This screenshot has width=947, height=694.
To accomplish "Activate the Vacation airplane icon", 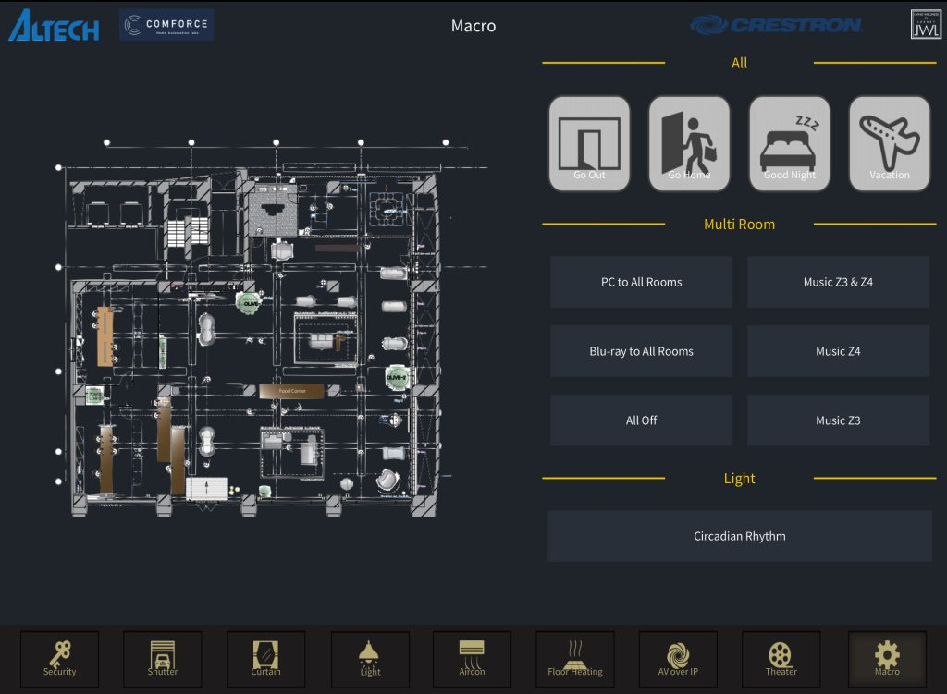I will (890, 144).
